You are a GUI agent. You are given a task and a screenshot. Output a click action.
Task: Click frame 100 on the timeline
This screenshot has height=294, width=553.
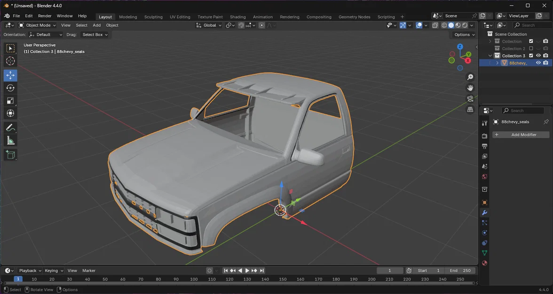(194, 279)
